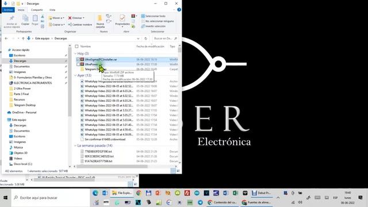The image size is (368, 207).
Task: Open Telegram from taskbar
Action: click(x=200, y=202)
